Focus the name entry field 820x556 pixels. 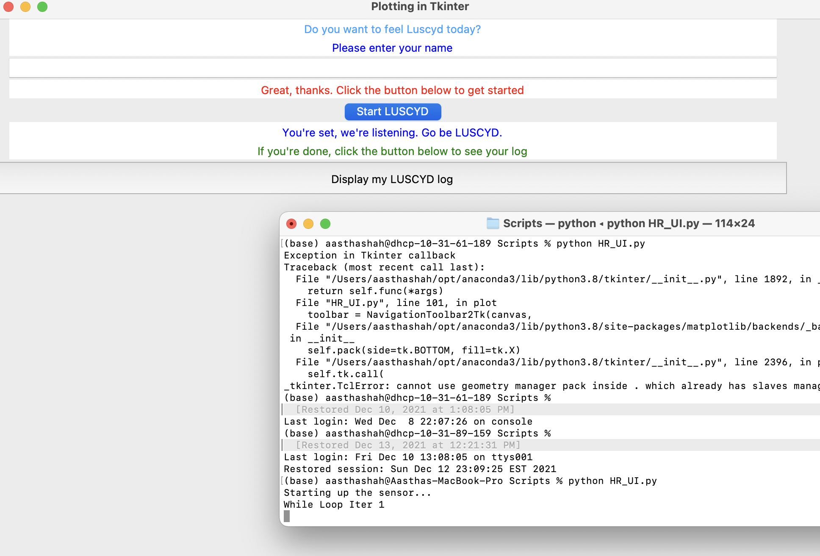[x=393, y=68]
